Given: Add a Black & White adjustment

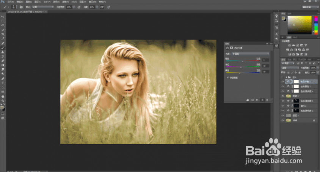Looking at the screenshot, I should click(295, 50).
